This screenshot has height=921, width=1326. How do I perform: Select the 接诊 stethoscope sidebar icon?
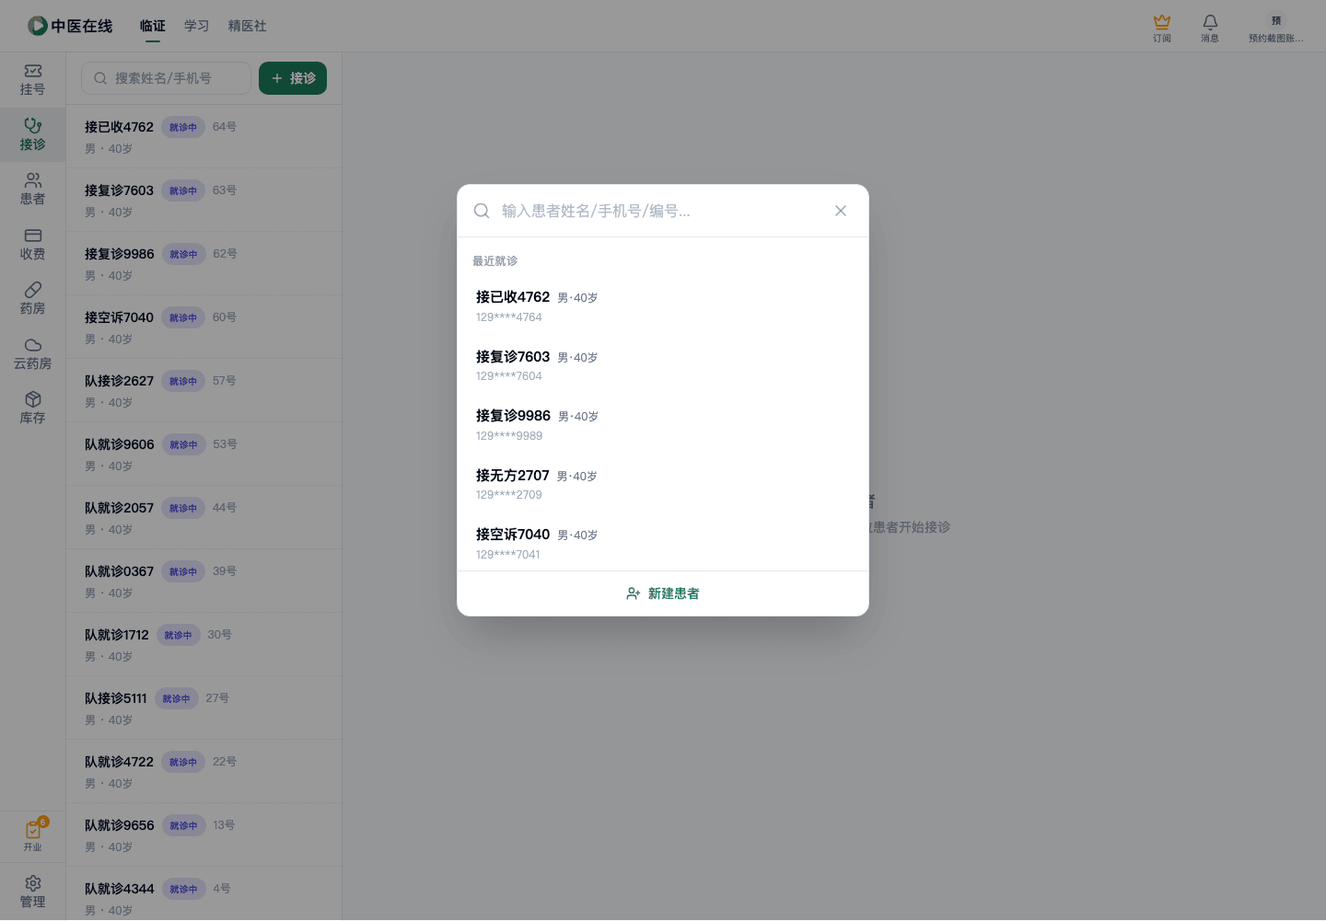pos(32,134)
